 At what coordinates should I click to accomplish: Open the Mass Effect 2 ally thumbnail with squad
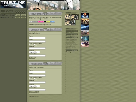[85, 21]
